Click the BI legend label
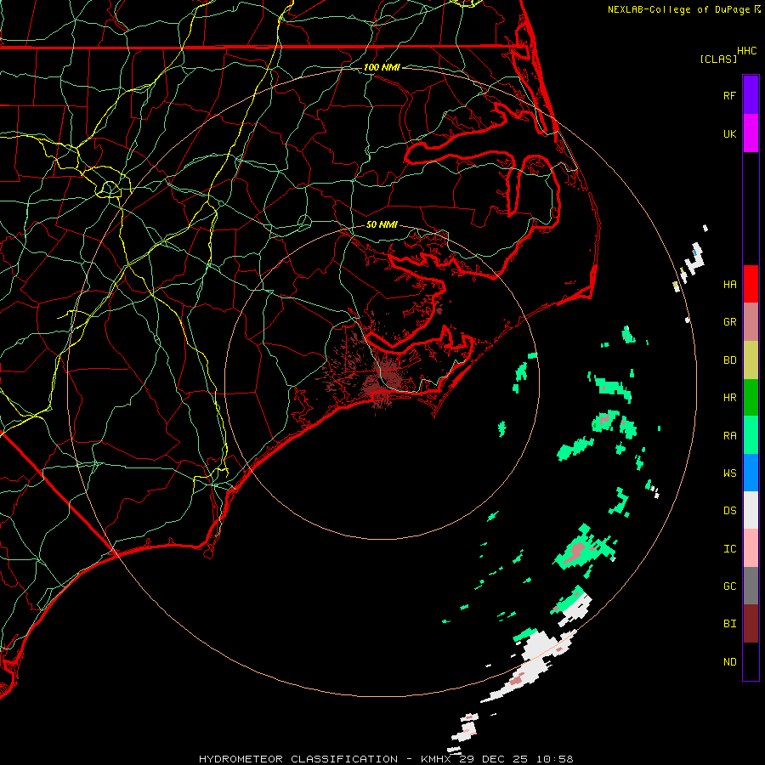Image resolution: width=765 pixels, height=765 pixels. point(729,624)
